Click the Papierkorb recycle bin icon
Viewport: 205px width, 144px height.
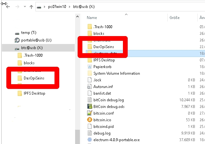click(90, 67)
